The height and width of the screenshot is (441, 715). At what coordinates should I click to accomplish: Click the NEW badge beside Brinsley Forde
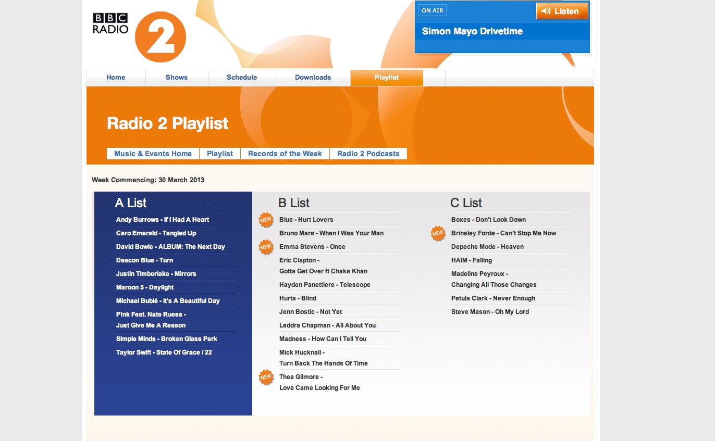click(x=438, y=234)
